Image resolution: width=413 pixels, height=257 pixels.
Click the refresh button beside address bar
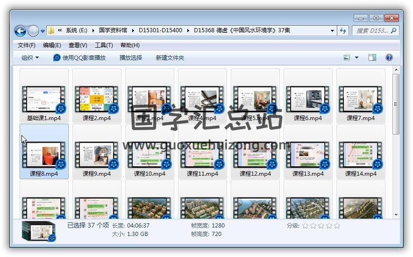(x=343, y=30)
